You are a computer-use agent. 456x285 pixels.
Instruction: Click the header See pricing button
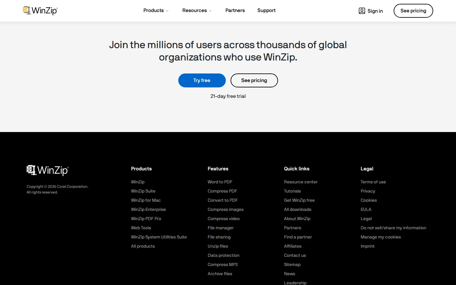[x=413, y=11]
